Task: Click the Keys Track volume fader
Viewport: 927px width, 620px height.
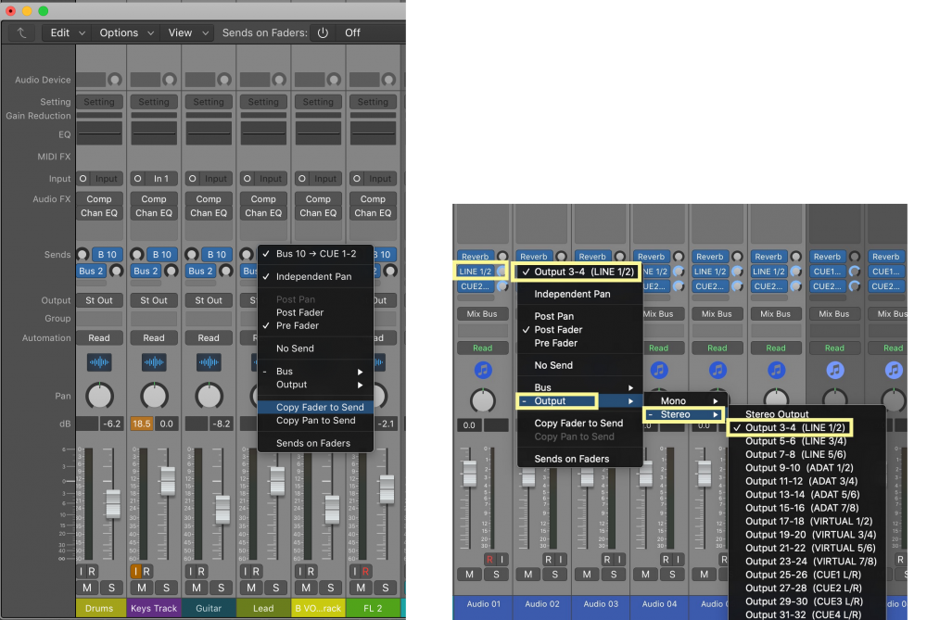Action: (167, 480)
